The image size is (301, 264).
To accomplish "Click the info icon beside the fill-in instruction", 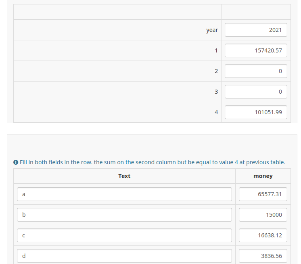I will pyautogui.click(x=16, y=163).
